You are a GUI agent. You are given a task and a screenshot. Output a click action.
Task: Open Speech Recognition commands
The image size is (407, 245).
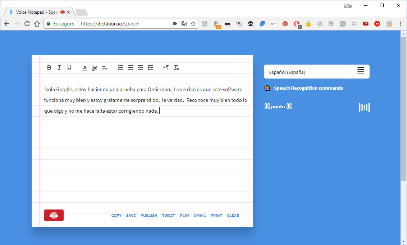point(308,88)
